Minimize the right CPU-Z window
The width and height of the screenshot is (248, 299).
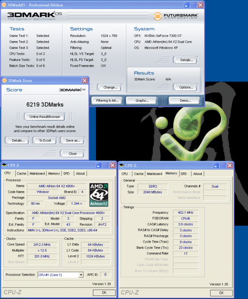[x=216, y=166]
